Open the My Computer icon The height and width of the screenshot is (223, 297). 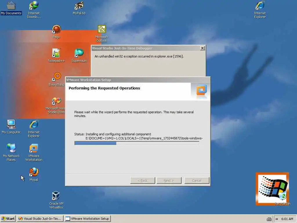11,127
